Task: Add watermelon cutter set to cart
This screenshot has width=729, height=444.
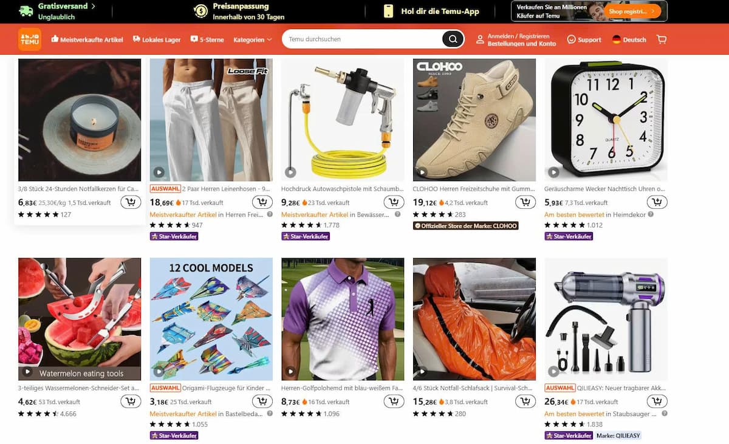Action: pos(131,401)
